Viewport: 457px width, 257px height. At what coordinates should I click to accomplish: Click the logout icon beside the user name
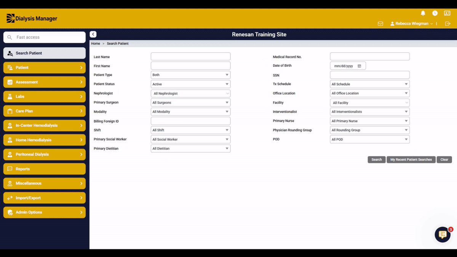448,24
